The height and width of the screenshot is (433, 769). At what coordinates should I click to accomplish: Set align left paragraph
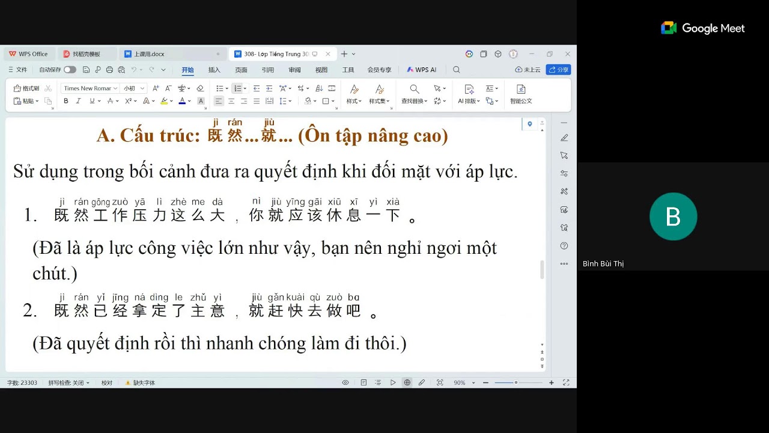[219, 101]
